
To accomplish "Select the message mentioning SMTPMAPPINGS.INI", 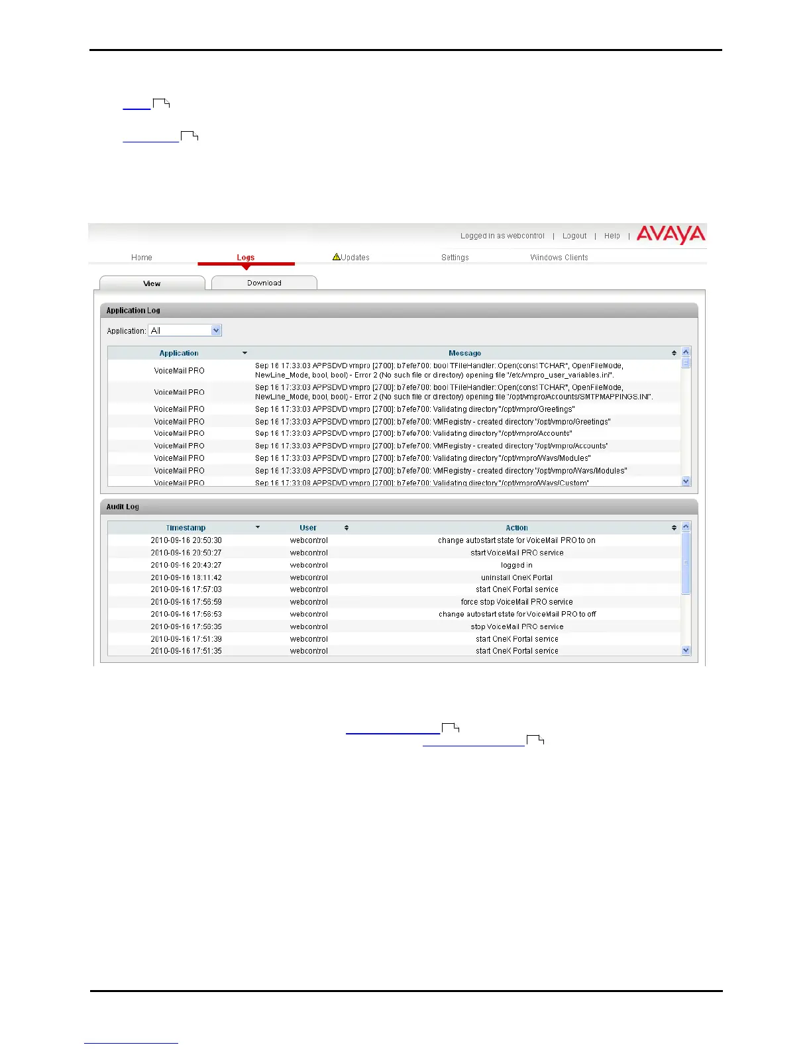I will coord(454,392).
